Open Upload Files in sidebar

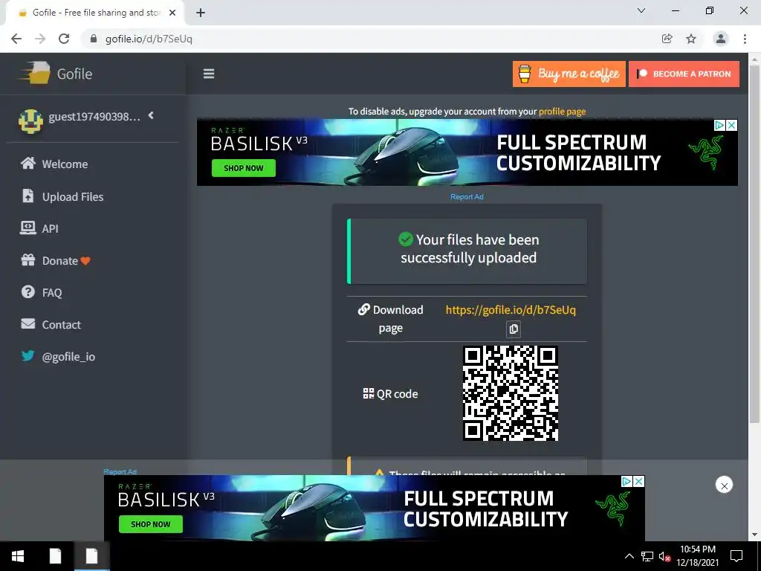[62, 196]
